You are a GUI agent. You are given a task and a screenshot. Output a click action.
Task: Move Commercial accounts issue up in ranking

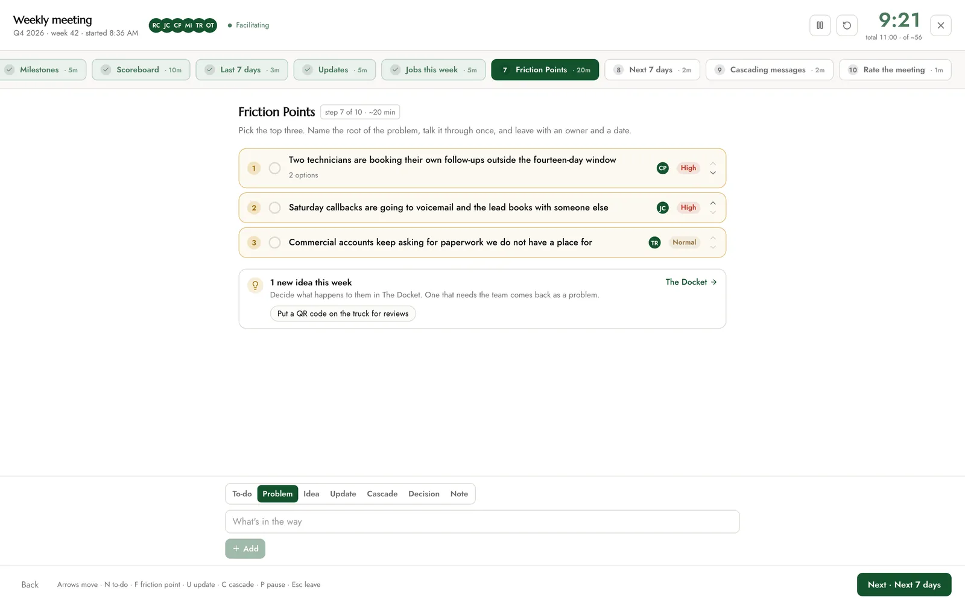(x=713, y=238)
